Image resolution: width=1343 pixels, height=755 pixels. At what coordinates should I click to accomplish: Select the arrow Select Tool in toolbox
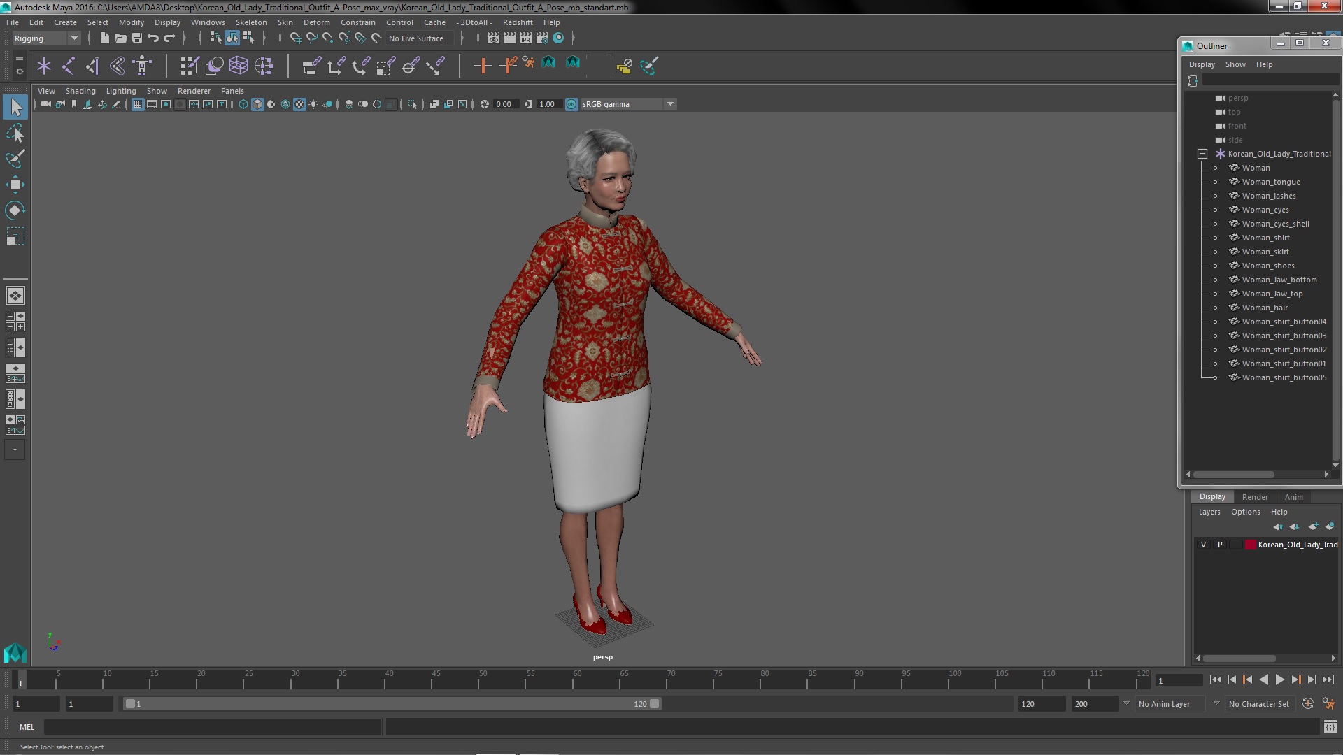pos(15,107)
